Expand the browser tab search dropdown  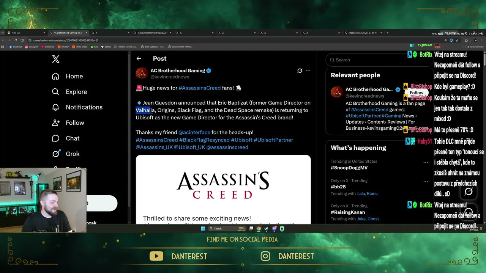[x=3, y=33]
